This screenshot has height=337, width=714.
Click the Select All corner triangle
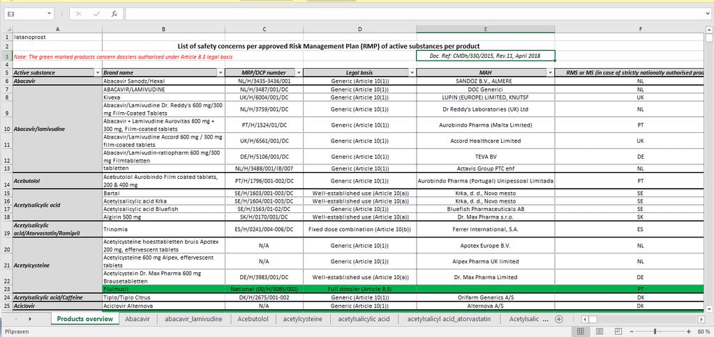(8, 29)
